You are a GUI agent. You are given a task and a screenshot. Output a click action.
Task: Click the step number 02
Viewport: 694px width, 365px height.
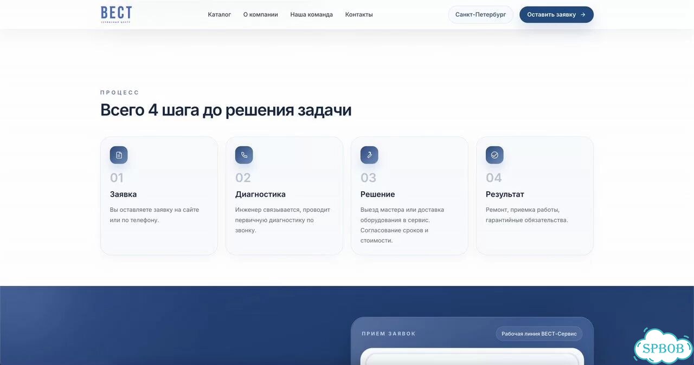(x=243, y=178)
